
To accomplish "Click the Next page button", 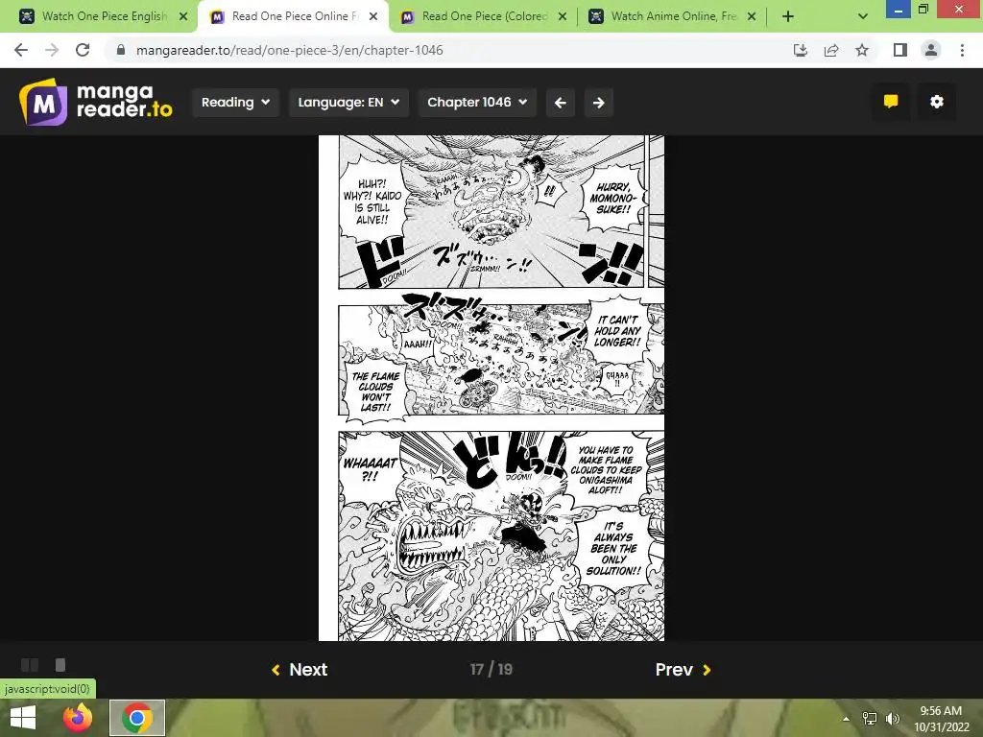I will pyautogui.click(x=300, y=669).
